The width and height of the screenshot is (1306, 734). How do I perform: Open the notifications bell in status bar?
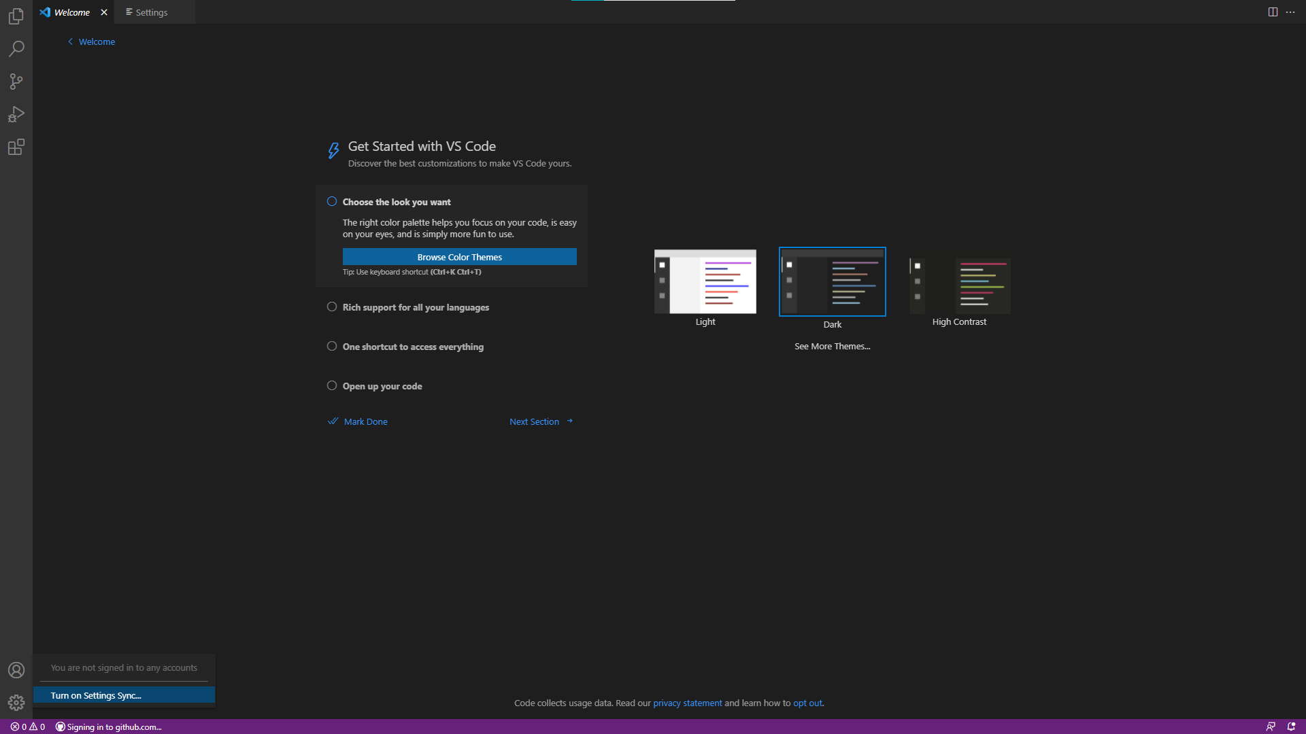[x=1291, y=727]
